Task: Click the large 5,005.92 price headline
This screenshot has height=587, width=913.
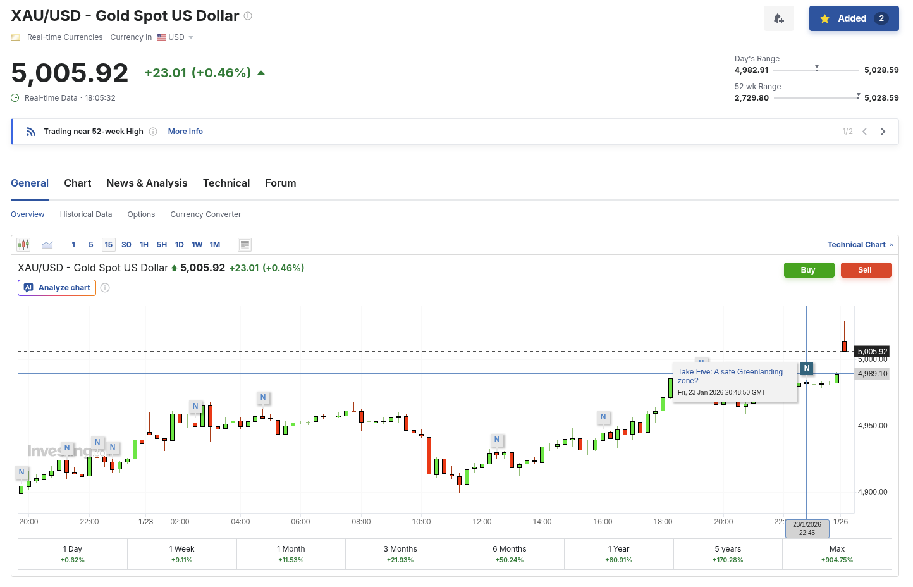Action: [x=70, y=73]
